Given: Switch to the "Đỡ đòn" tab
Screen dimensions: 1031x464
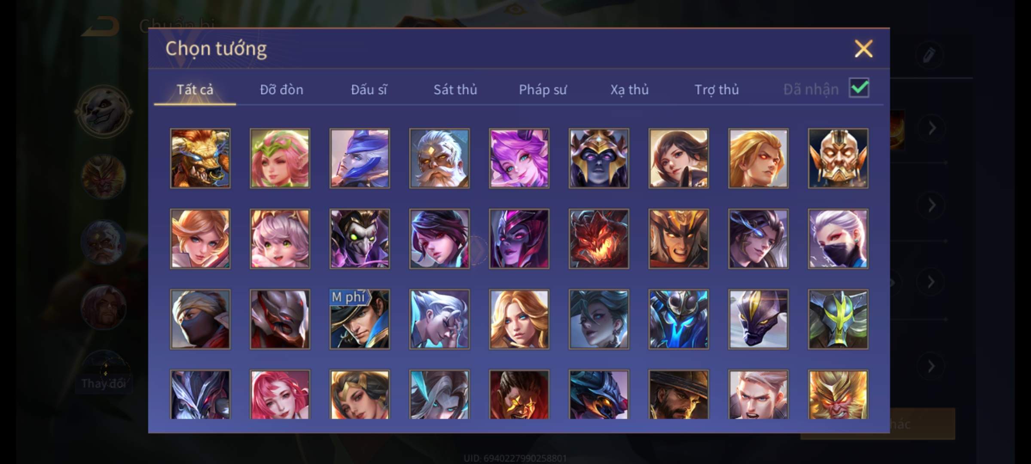Looking at the screenshot, I should point(282,89).
